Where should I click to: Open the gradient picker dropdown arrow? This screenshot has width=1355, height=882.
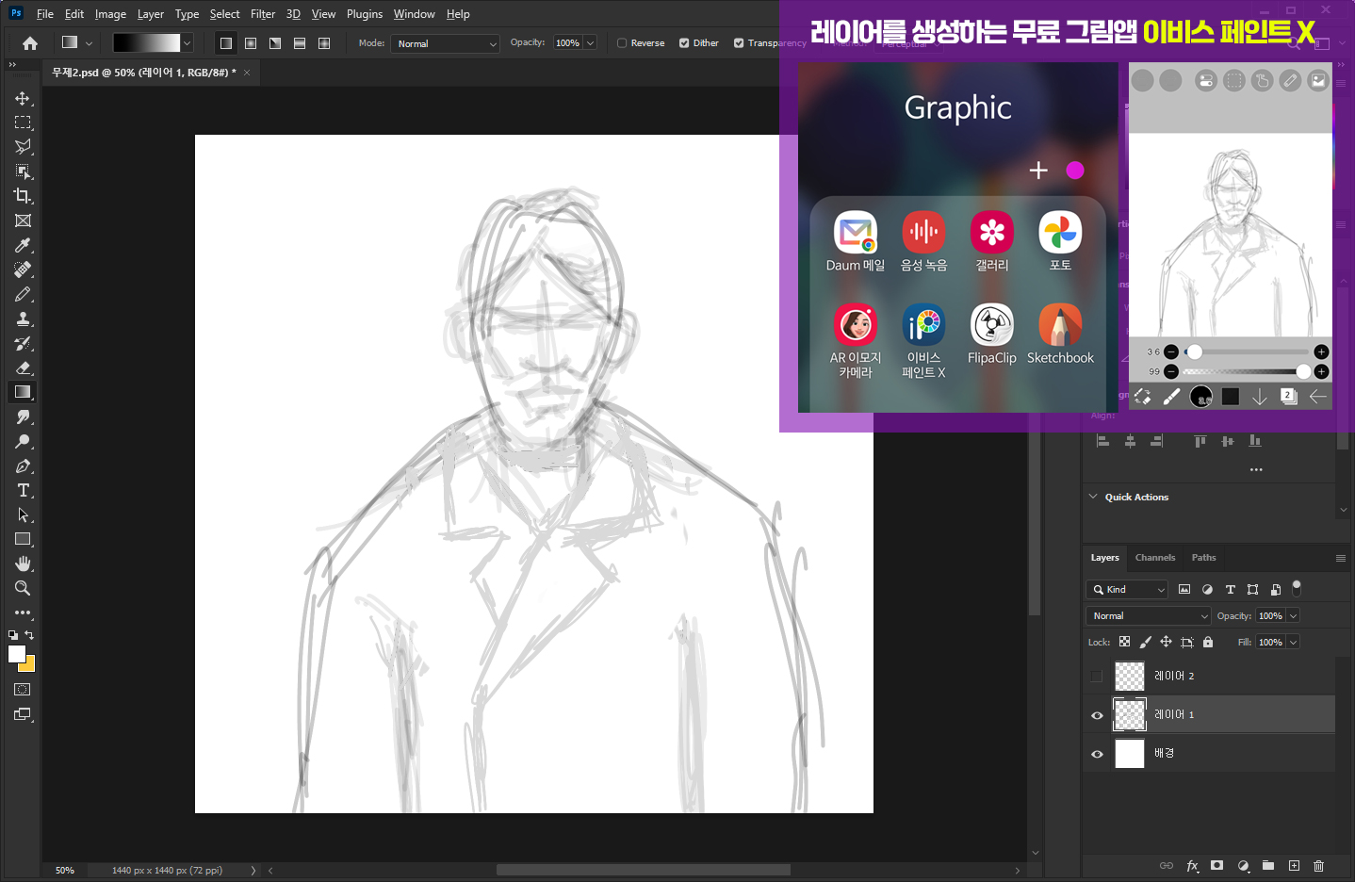[x=187, y=43]
